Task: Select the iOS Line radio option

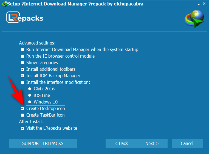Action: (x=30, y=95)
